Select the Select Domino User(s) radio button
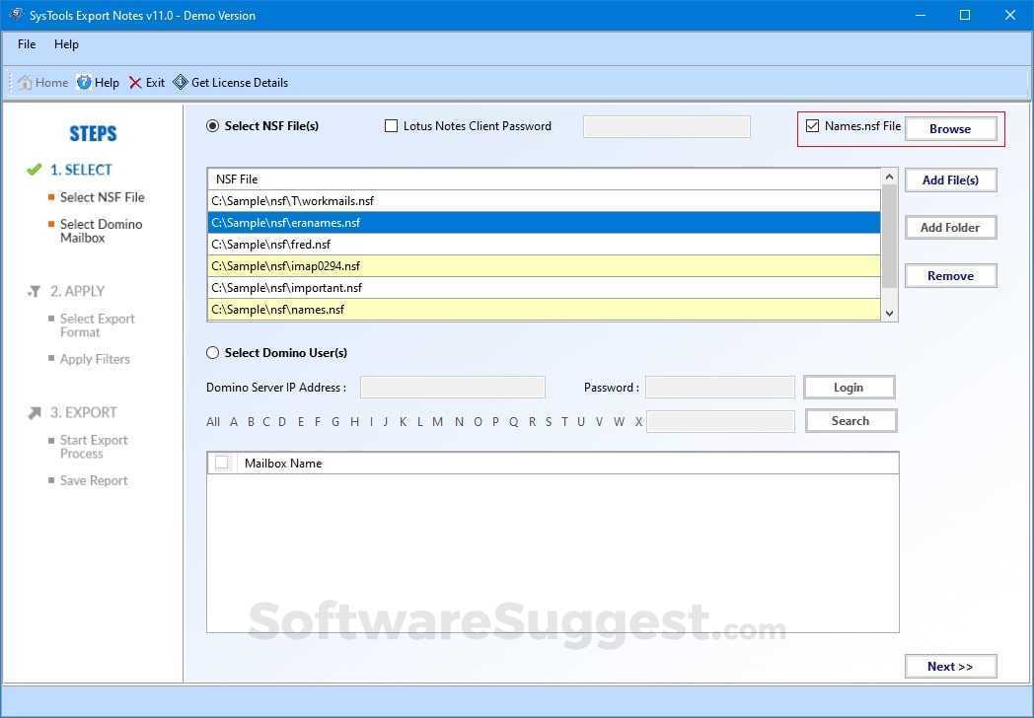This screenshot has width=1034, height=718. pos(212,352)
